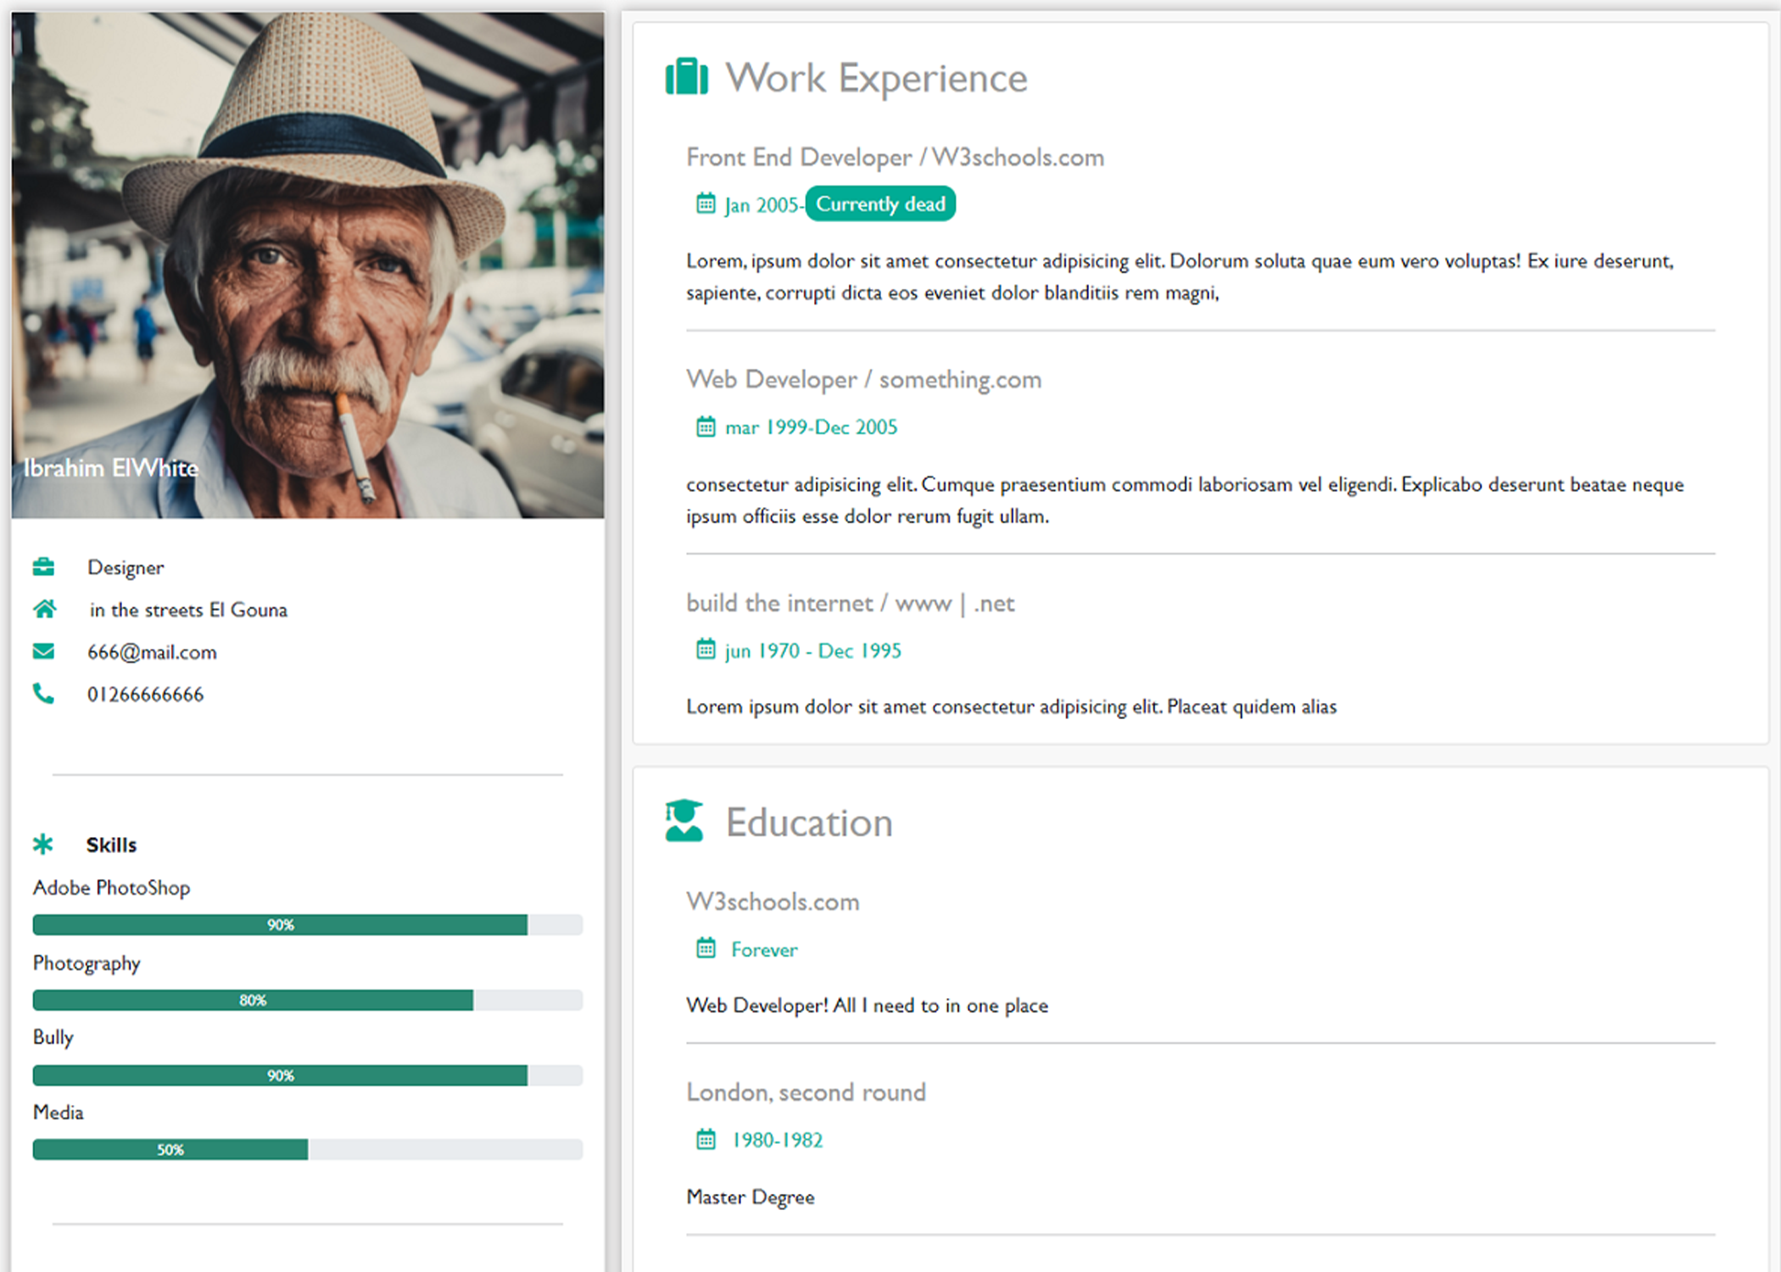This screenshot has height=1272, width=1781.
Task: Click the profile photo of Ibrahim ElWhite
Action: coord(308,265)
